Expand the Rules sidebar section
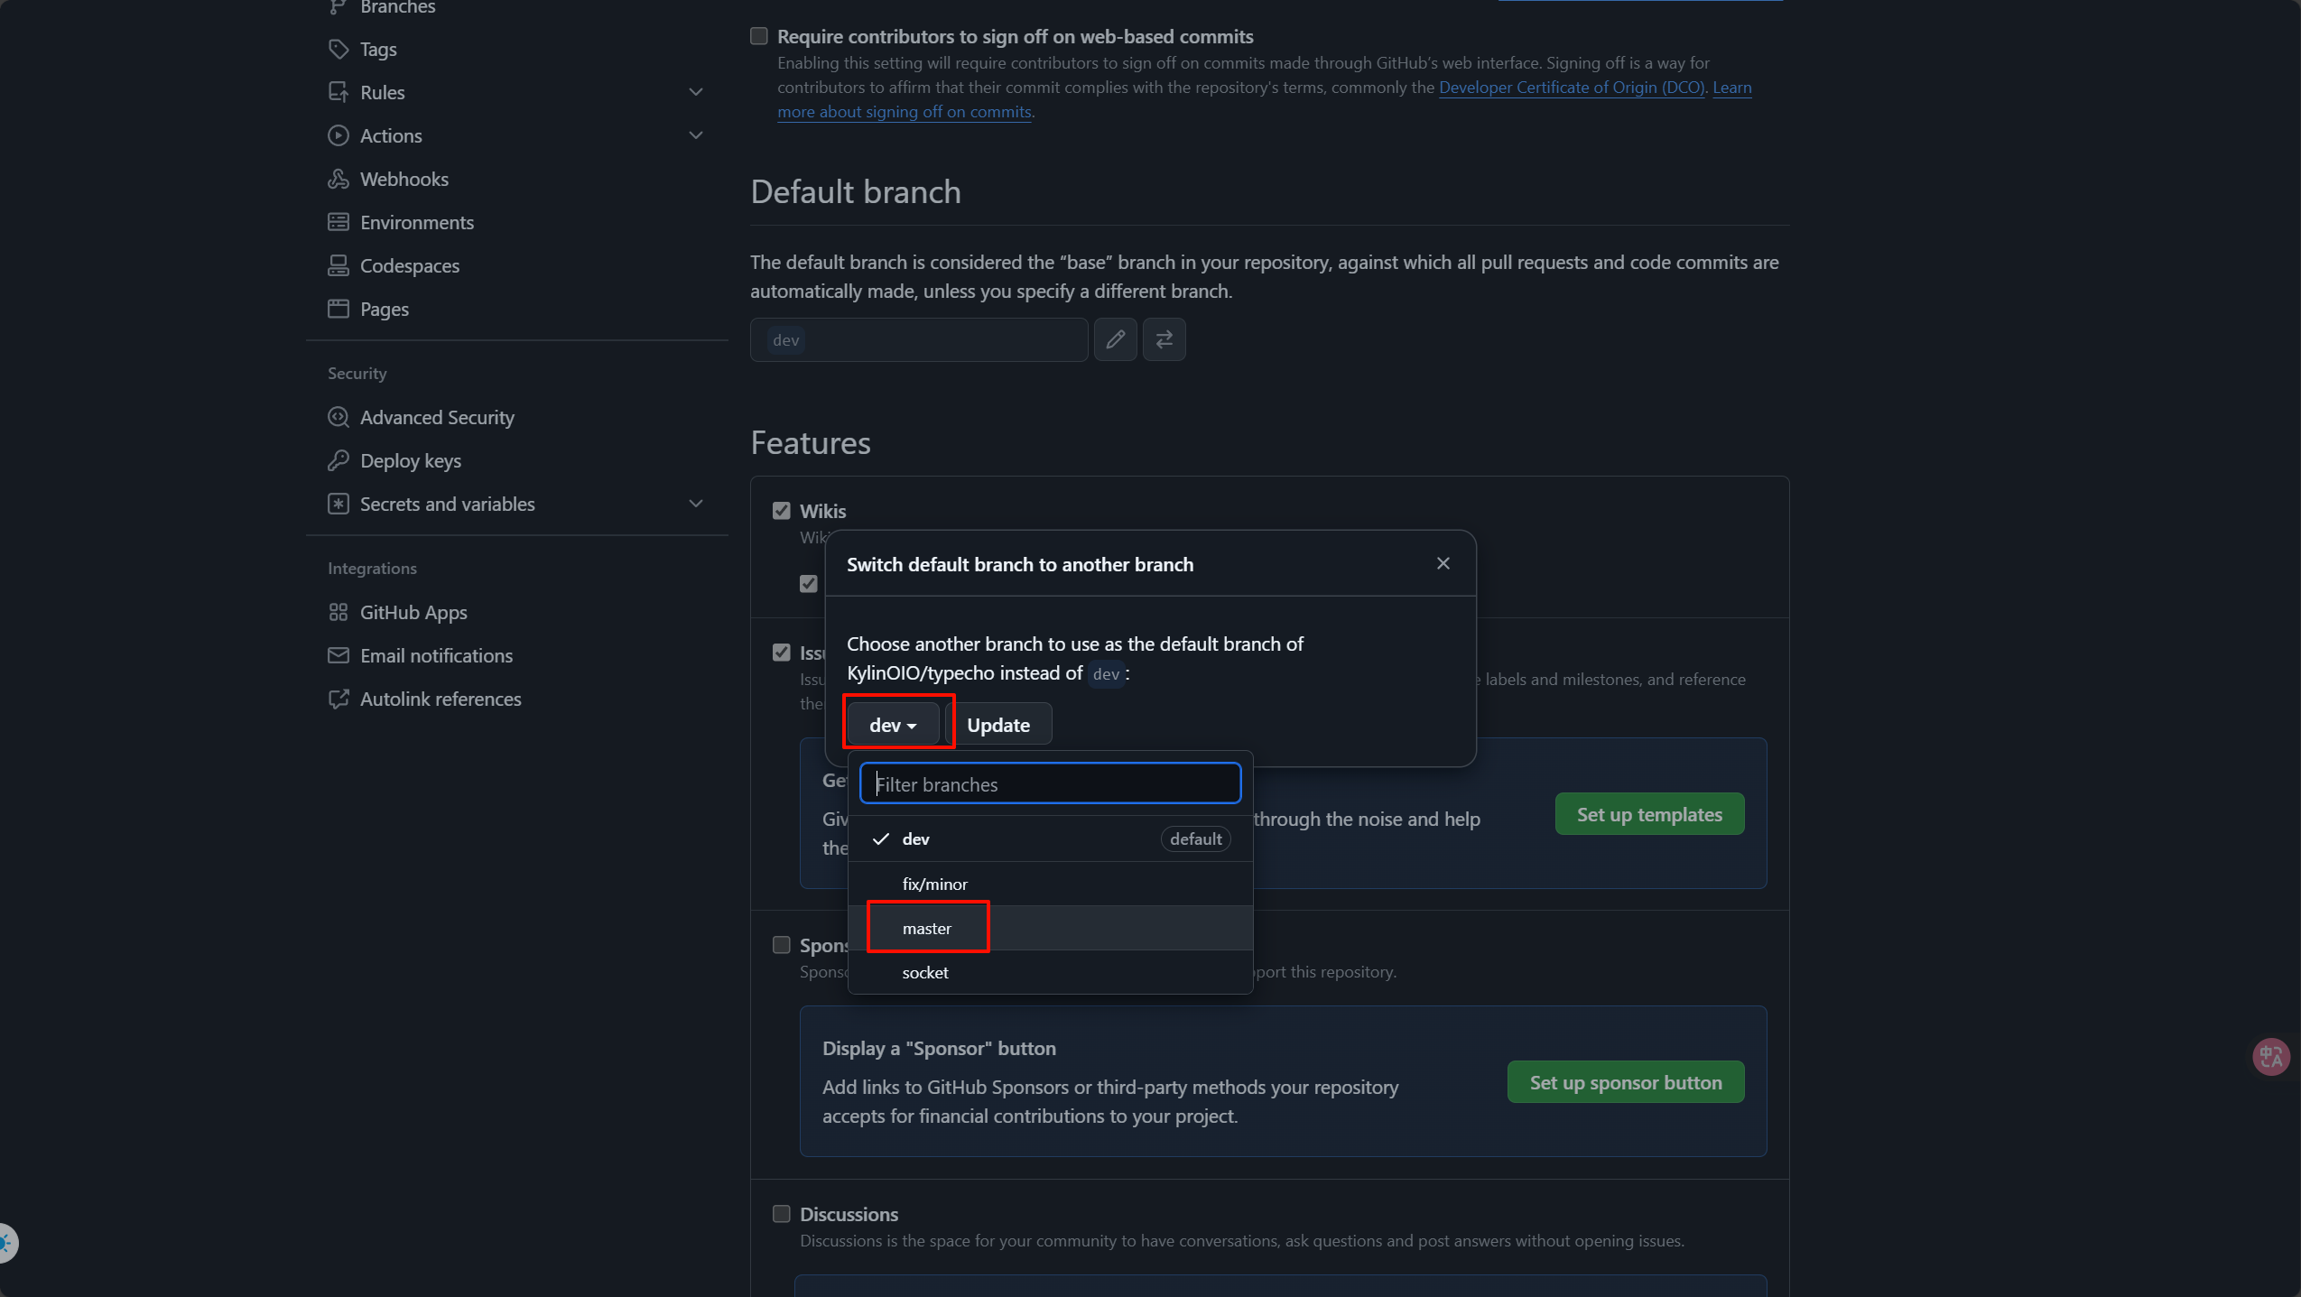2301x1297 pixels. point(695,92)
